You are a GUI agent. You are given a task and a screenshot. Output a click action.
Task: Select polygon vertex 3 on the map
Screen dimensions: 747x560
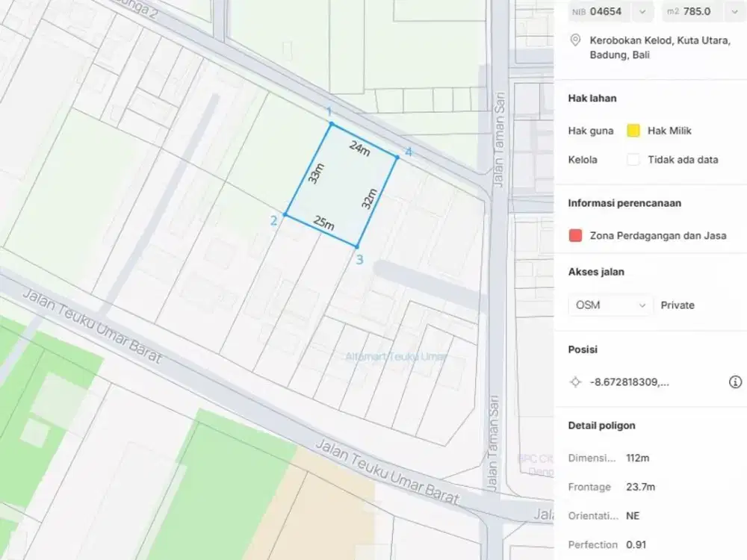click(x=357, y=246)
